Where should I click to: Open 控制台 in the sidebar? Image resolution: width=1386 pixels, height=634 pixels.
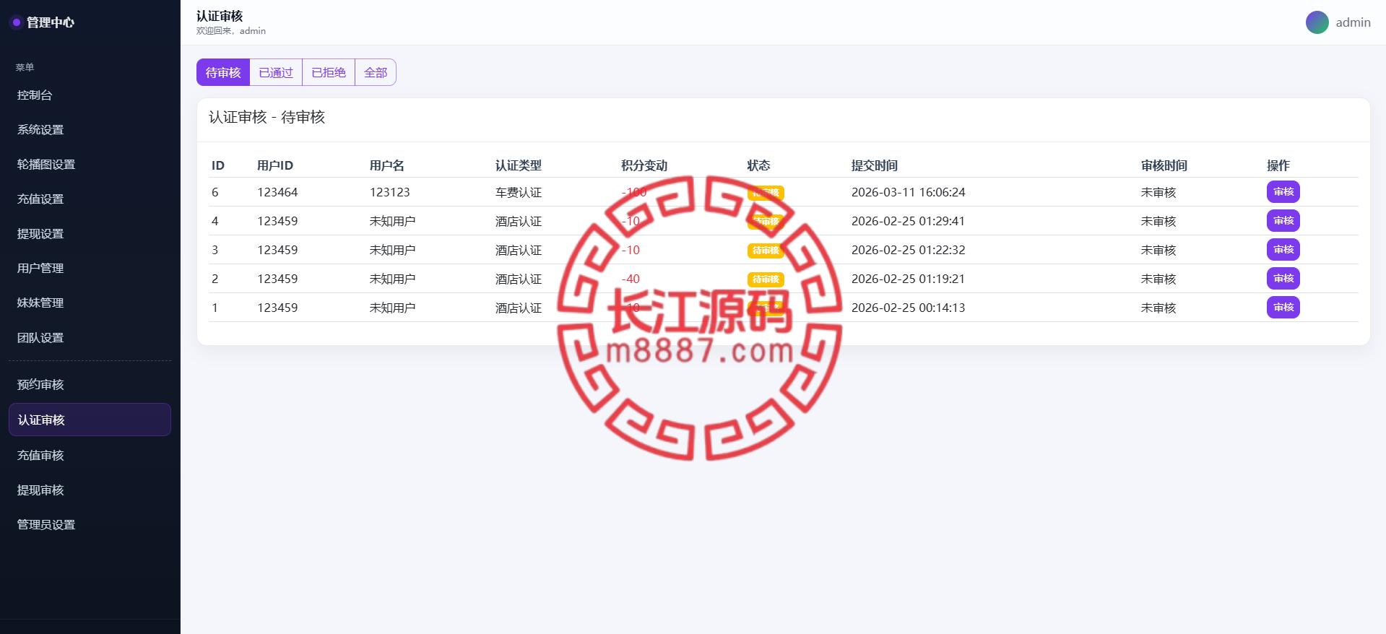tap(90, 95)
